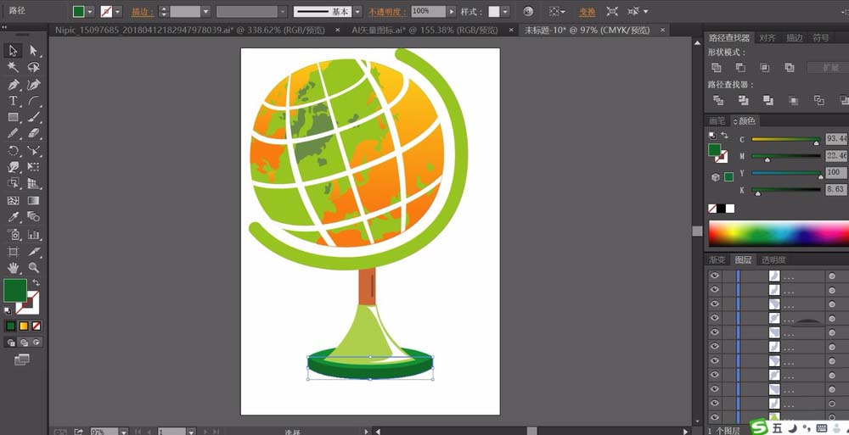Viewport: 849px width, 435px height.
Task: Select the Column Graph tool
Action: (x=34, y=235)
